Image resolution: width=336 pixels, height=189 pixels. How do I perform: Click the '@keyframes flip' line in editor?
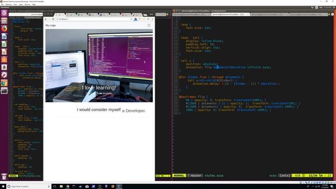pyautogui.click(x=194, y=97)
